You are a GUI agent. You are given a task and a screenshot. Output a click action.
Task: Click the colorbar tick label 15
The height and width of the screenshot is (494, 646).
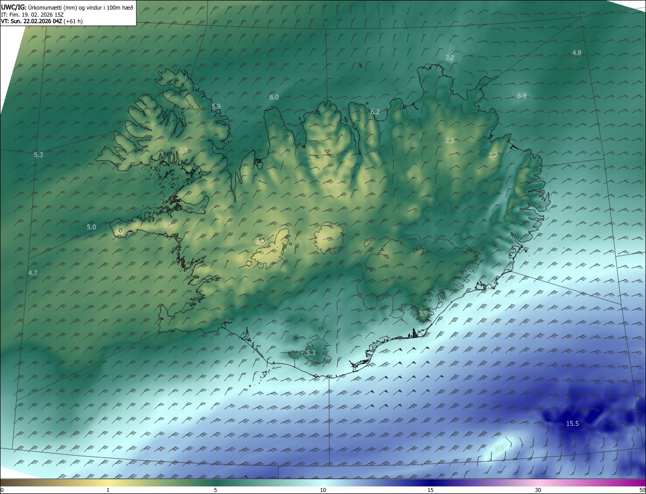[430, 490]
